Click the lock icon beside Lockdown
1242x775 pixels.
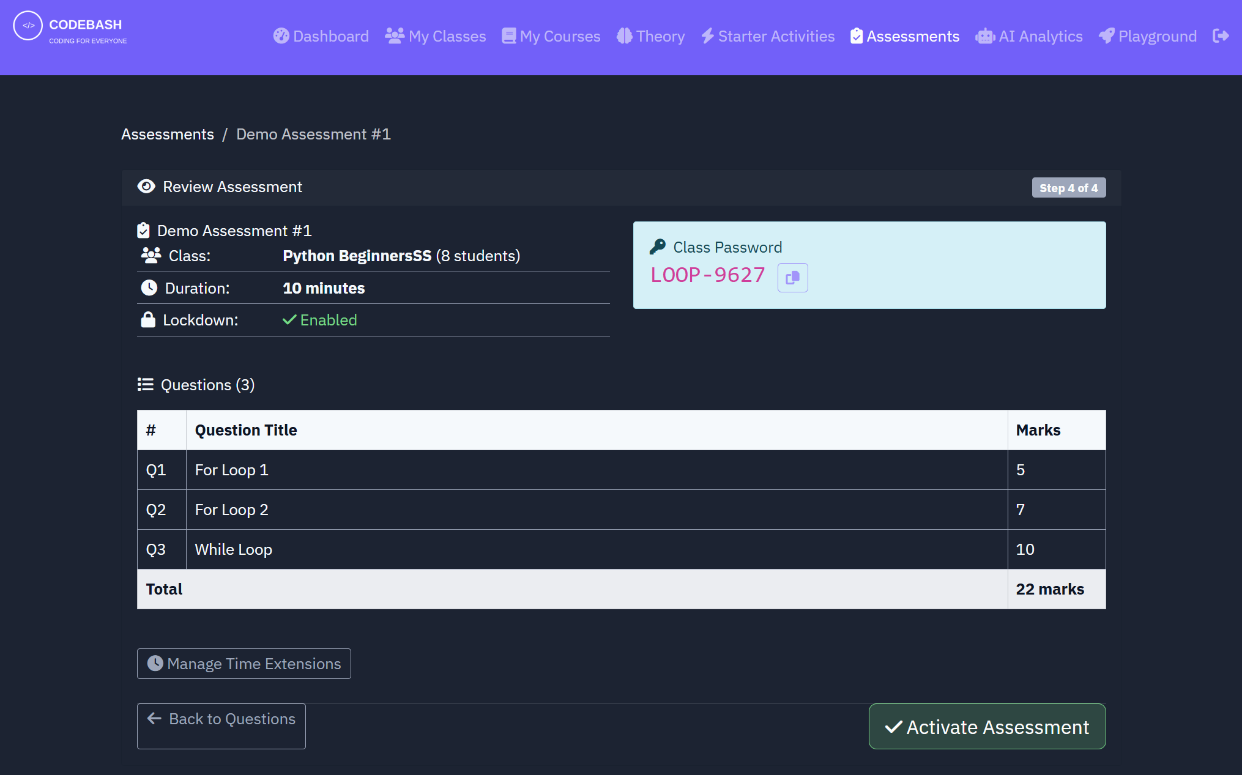pyautogui.click(x=148, y=320)
